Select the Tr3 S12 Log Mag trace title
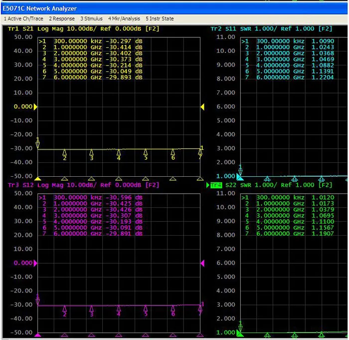Viewport: 349px width, 340px height. tap(83, 185)
